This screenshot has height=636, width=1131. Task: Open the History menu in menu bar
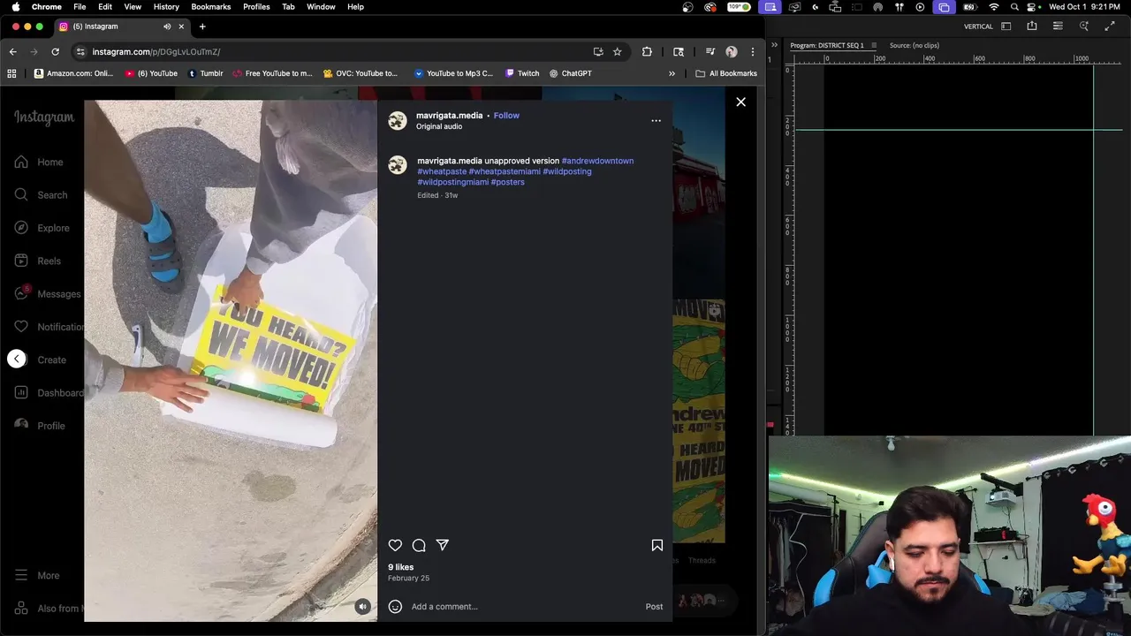pyautogui.click(x=166, y=6)
